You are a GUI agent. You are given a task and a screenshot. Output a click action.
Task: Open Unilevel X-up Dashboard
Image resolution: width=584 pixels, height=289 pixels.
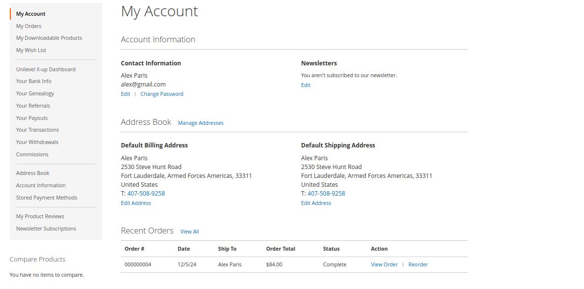pyautogui.click(x=46, y=69)
